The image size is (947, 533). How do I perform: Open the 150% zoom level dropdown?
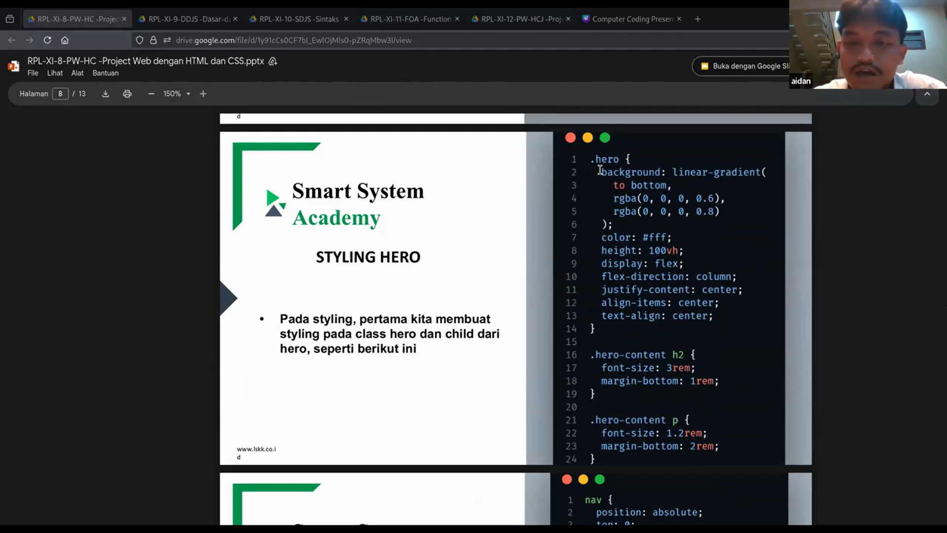point(177,94)
